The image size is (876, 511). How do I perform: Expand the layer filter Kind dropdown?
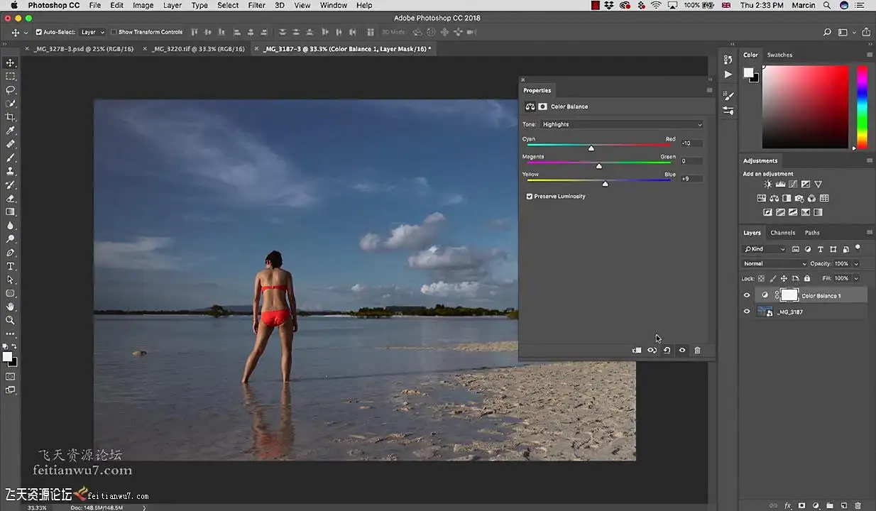764,249
